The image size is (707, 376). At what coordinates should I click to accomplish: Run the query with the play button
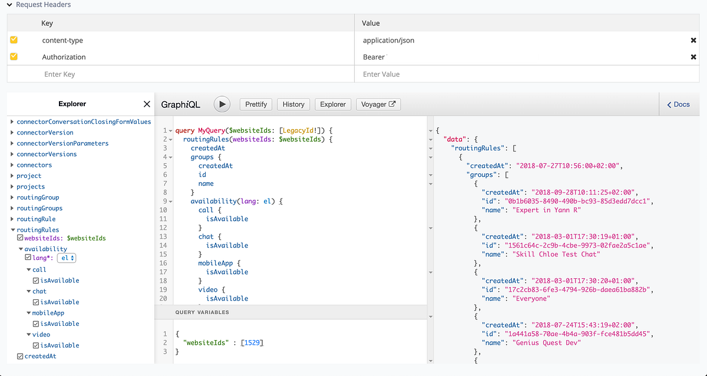[x=222, y=104]
